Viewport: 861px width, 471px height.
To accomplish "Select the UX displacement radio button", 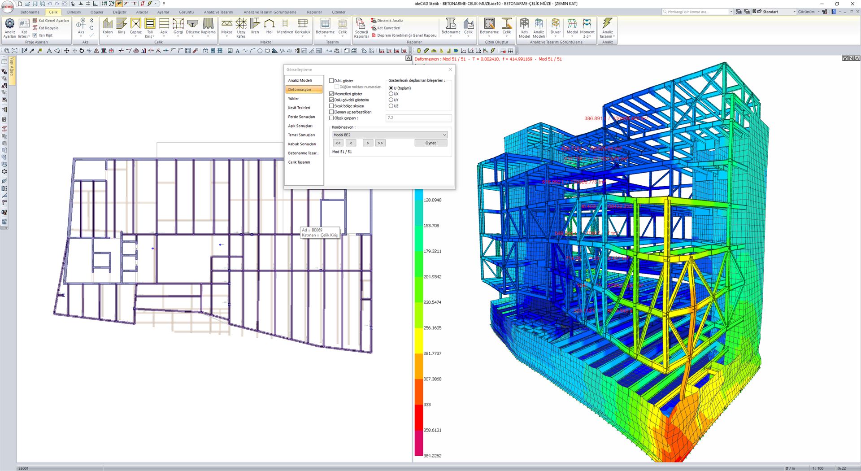I will click(391, 94).
